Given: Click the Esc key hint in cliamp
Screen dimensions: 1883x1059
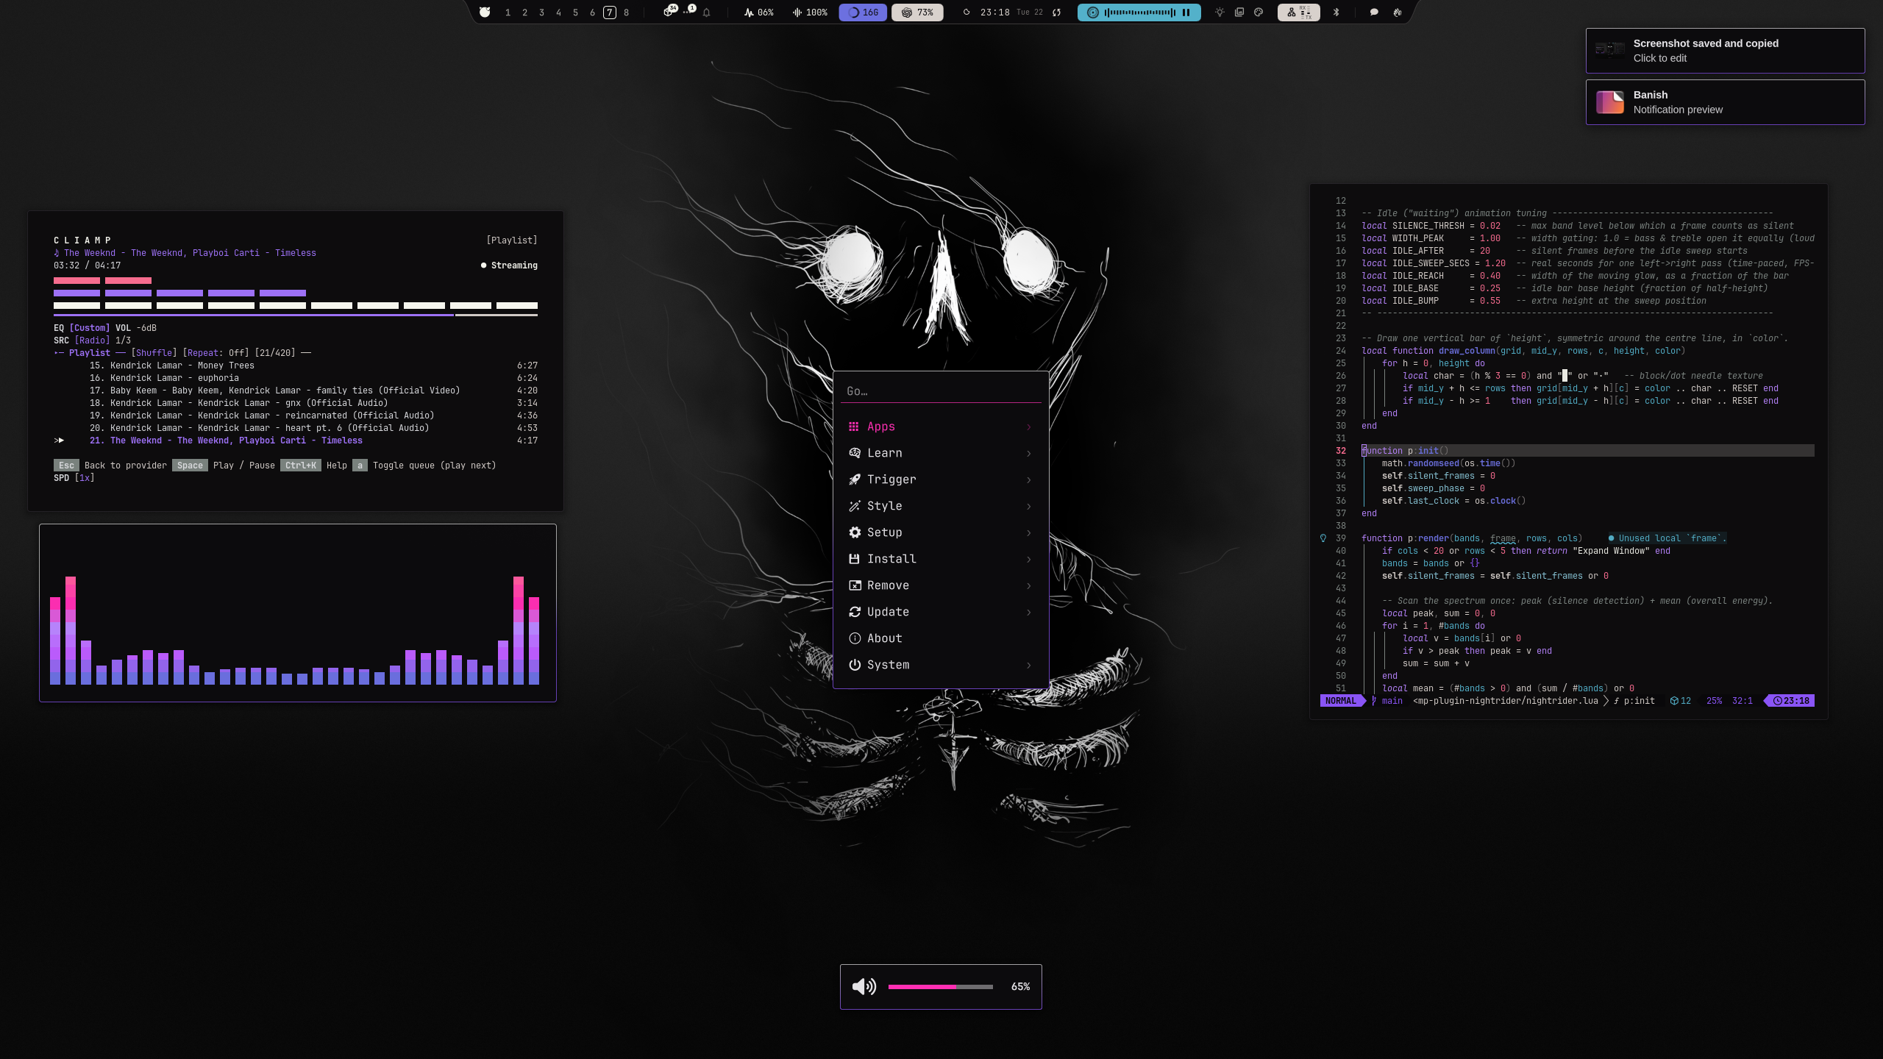Looking at the screenshot, I should [x=66, y=466].
